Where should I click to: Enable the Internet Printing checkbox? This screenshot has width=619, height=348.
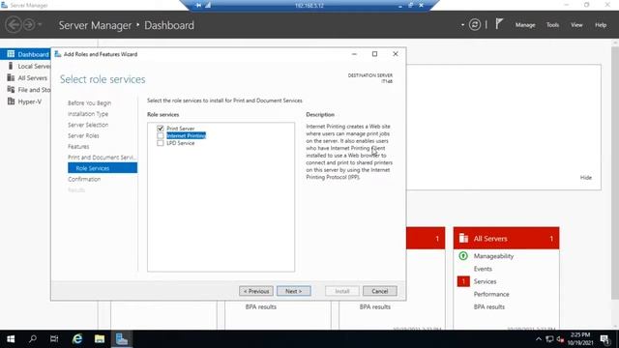click(160, 135)
